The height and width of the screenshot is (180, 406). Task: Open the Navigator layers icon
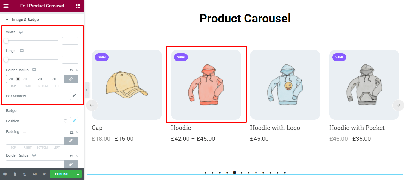15,174
